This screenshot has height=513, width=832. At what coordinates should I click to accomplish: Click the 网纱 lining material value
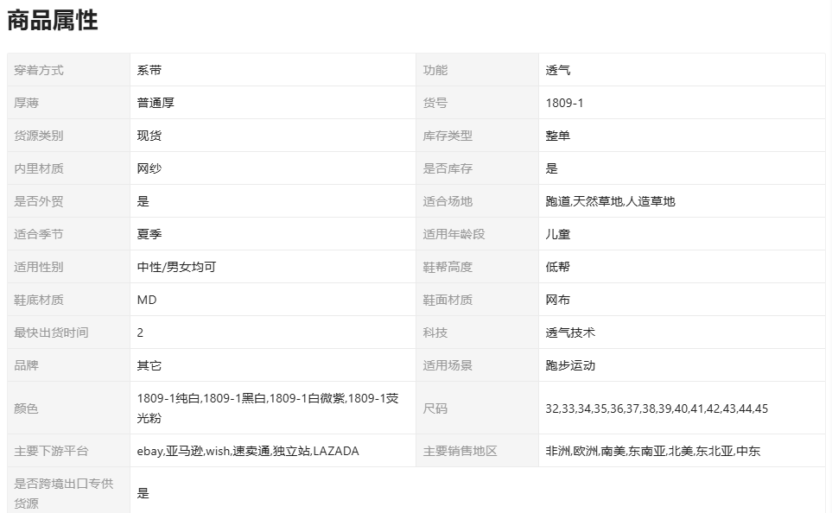[149, 168]
